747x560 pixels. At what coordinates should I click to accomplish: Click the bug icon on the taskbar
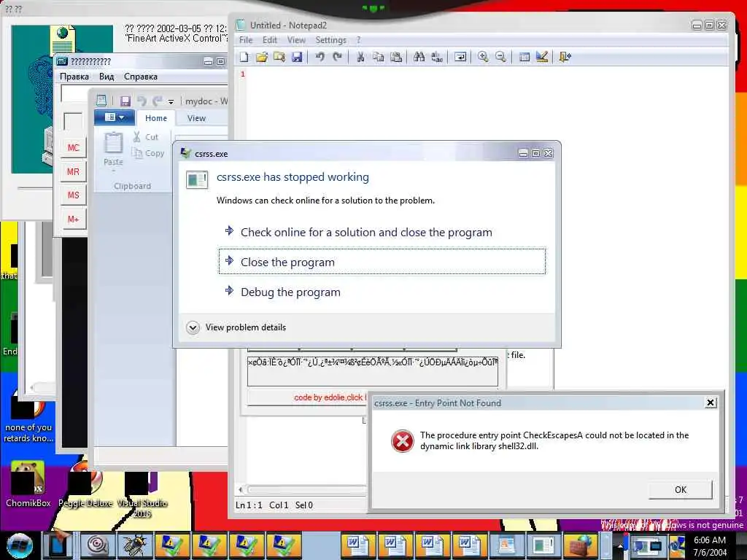tap(135, 545)
